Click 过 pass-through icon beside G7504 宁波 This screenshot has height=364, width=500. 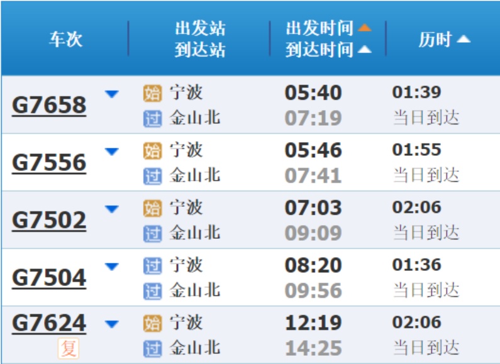point(152,266)
